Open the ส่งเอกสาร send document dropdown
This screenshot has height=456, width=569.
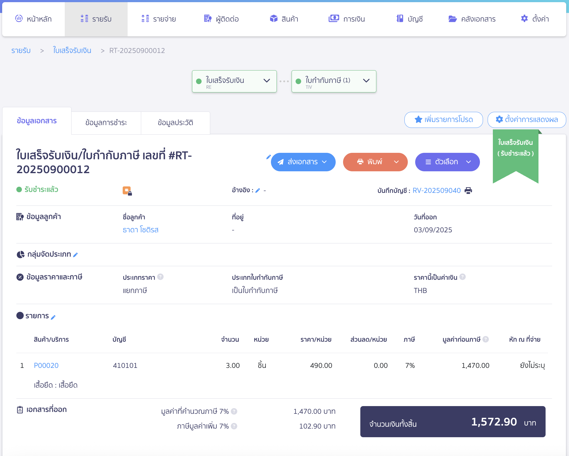point(303,162)
